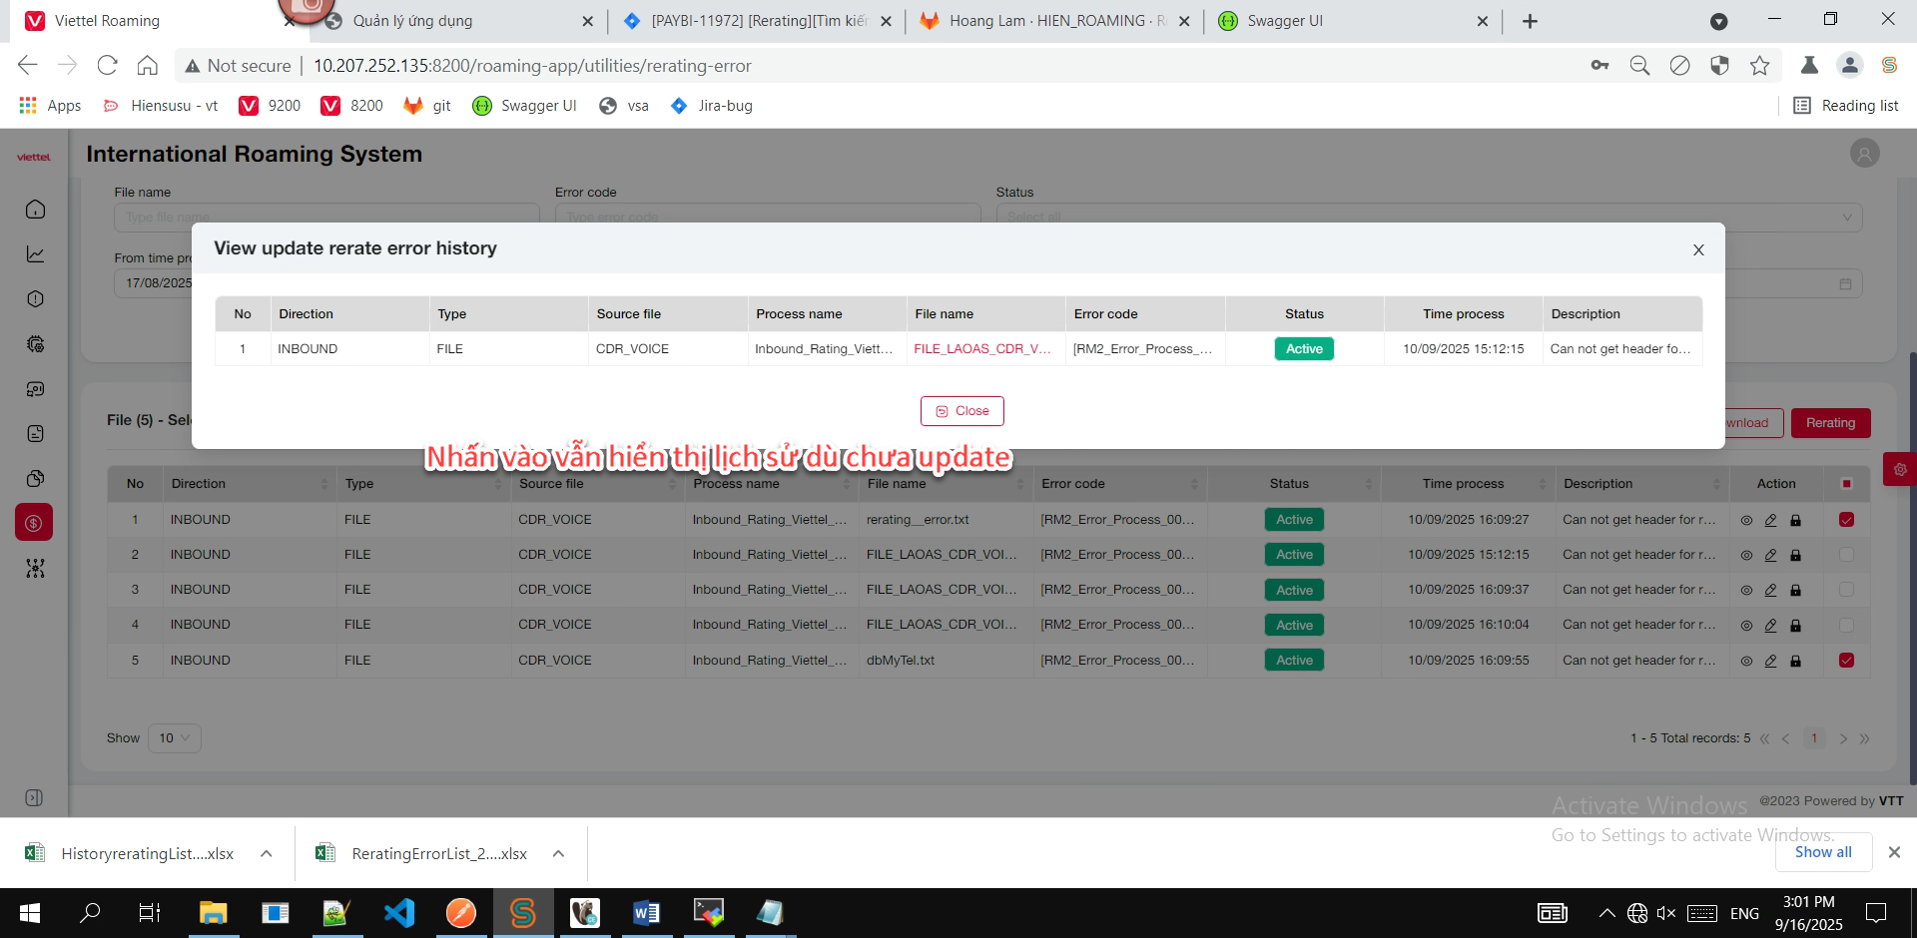Toggle the checkbox for row 2
The height and width of the screenshot is (938, 1917).
pos(1846,555)
